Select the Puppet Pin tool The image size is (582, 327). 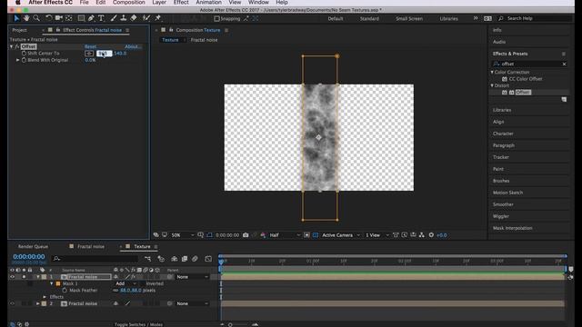point(157,18)
